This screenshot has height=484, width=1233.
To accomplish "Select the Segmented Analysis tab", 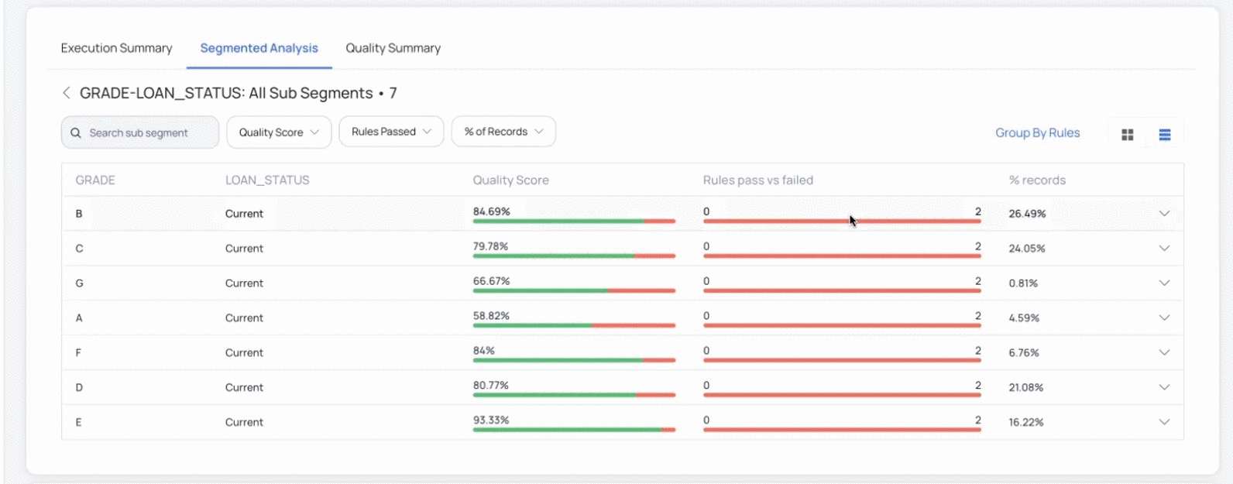I will click(259, 48).
